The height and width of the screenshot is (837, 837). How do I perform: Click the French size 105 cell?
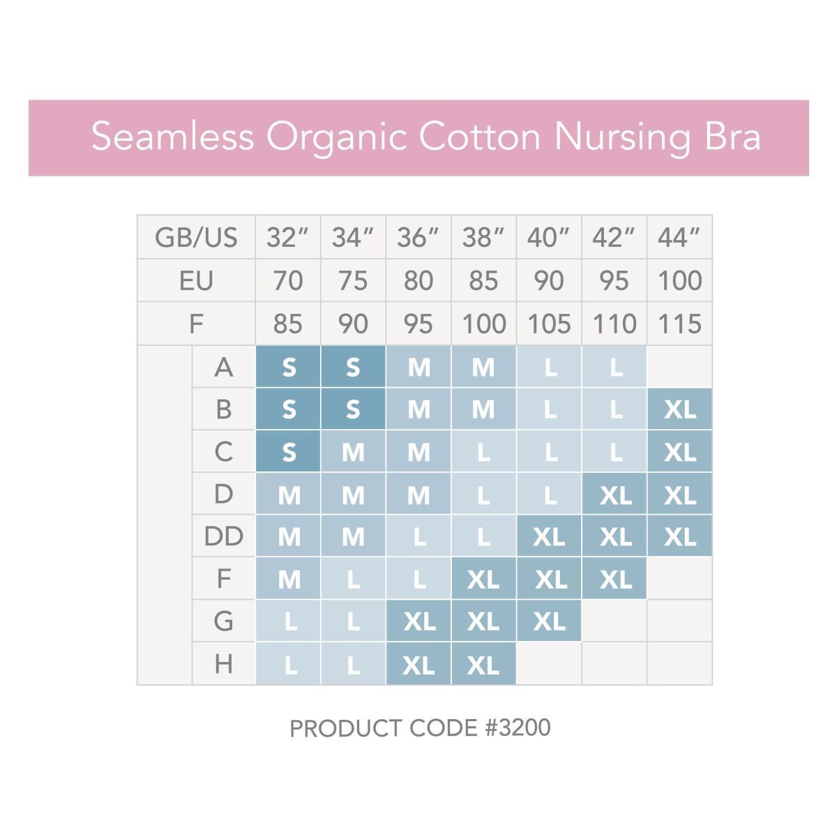549,324
